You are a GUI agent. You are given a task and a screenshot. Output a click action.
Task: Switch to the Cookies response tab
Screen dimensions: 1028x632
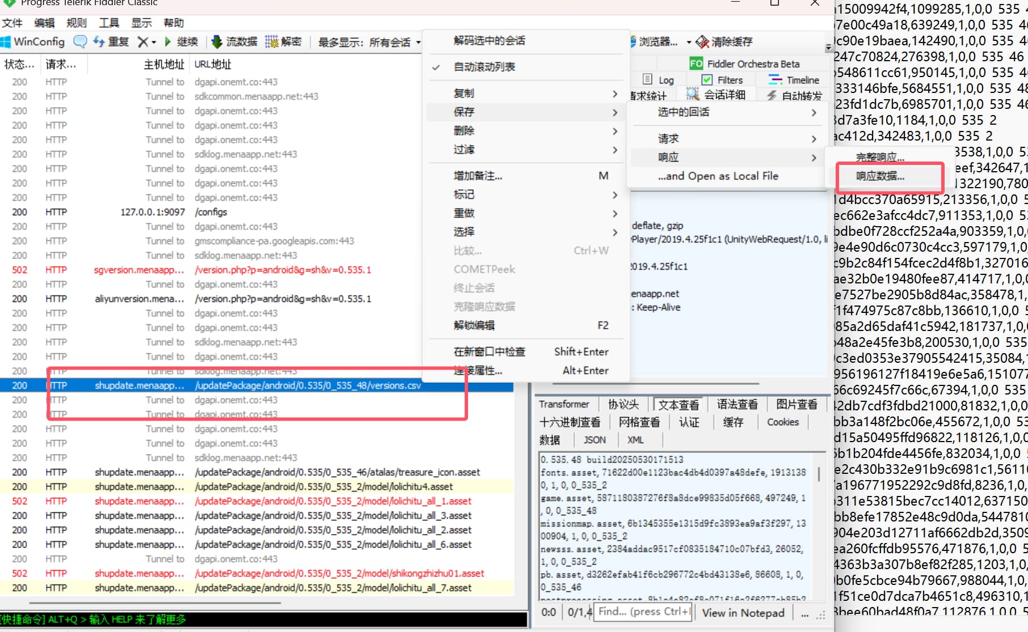coord(782,422)
